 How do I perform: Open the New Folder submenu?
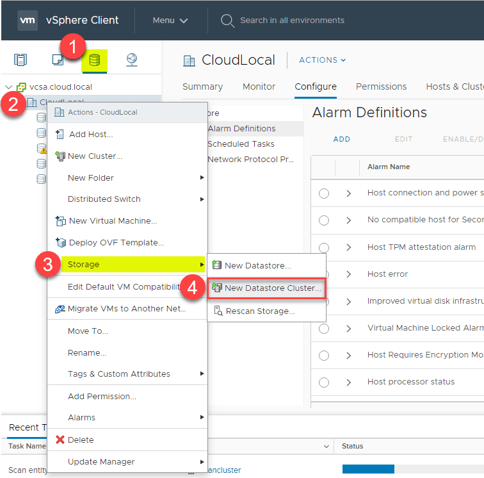tap(127, 177)
